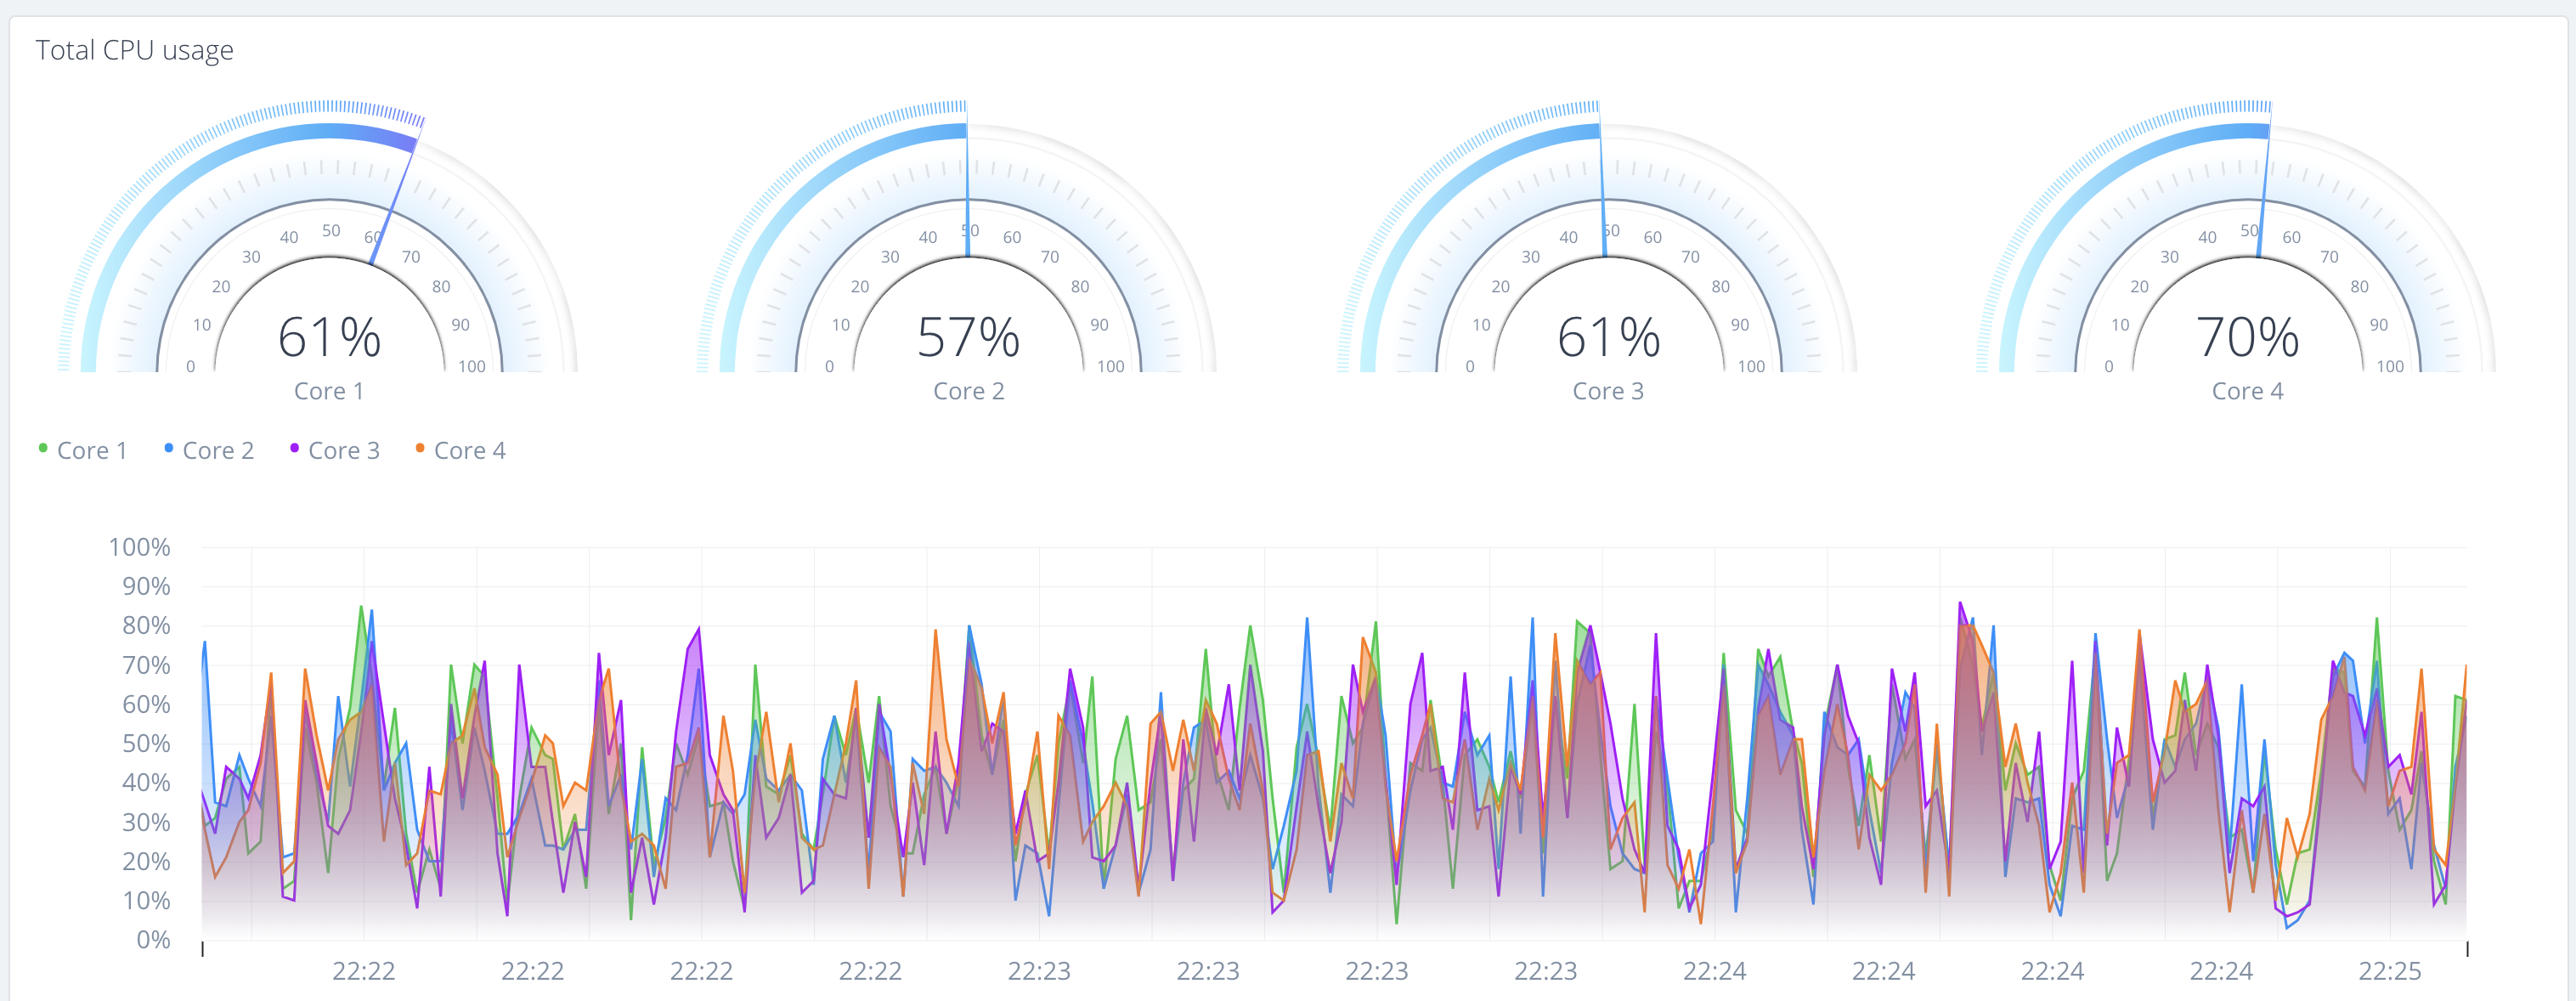This screenshot has width=2576, height=1001.
Task: Click the Core 2 gauge needle
Action: pos(967,180)
